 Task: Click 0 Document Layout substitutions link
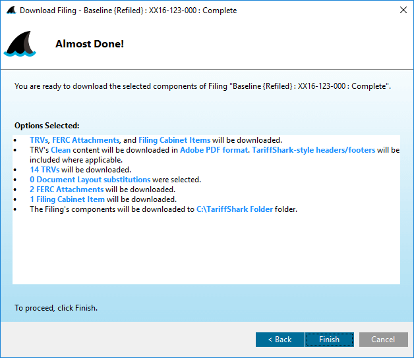[90, 180]
